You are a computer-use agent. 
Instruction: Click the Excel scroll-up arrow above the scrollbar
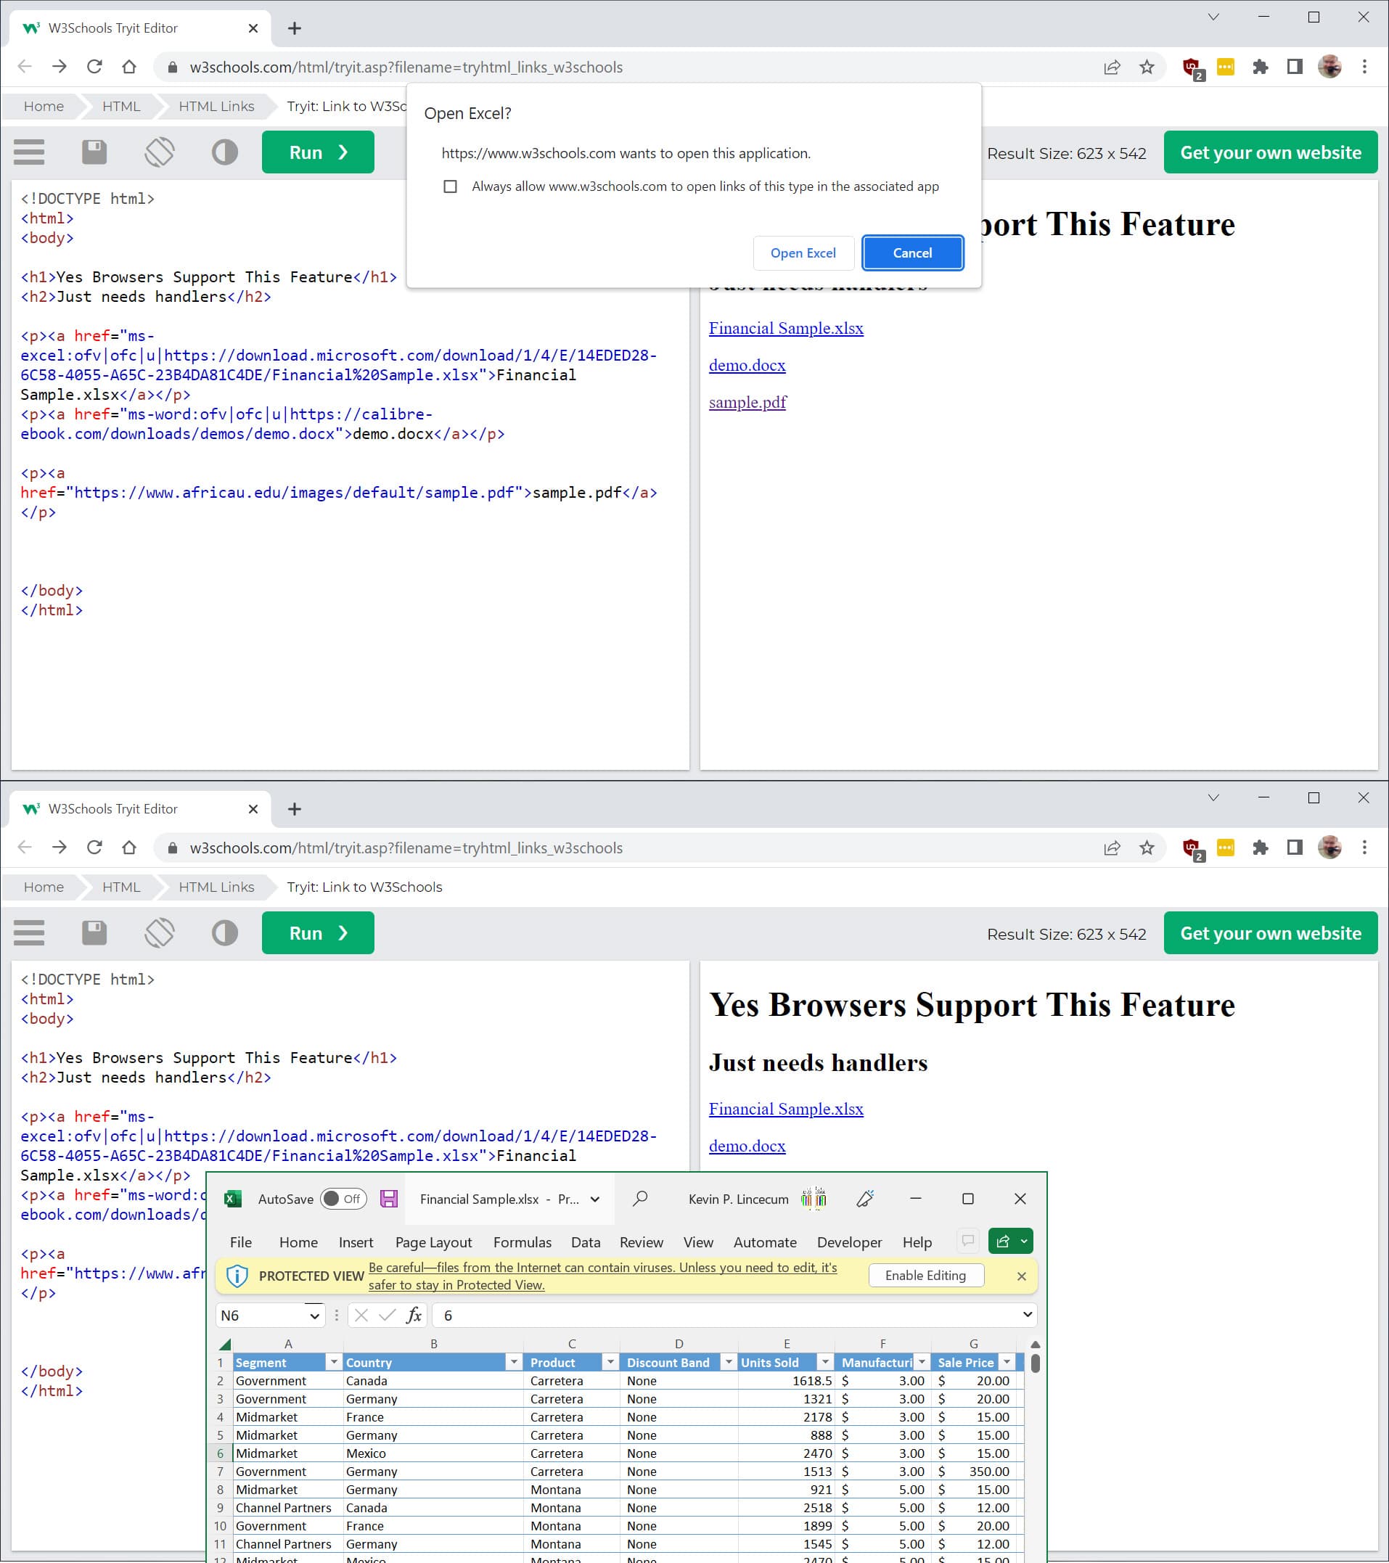click(x=1035, y=1345)
